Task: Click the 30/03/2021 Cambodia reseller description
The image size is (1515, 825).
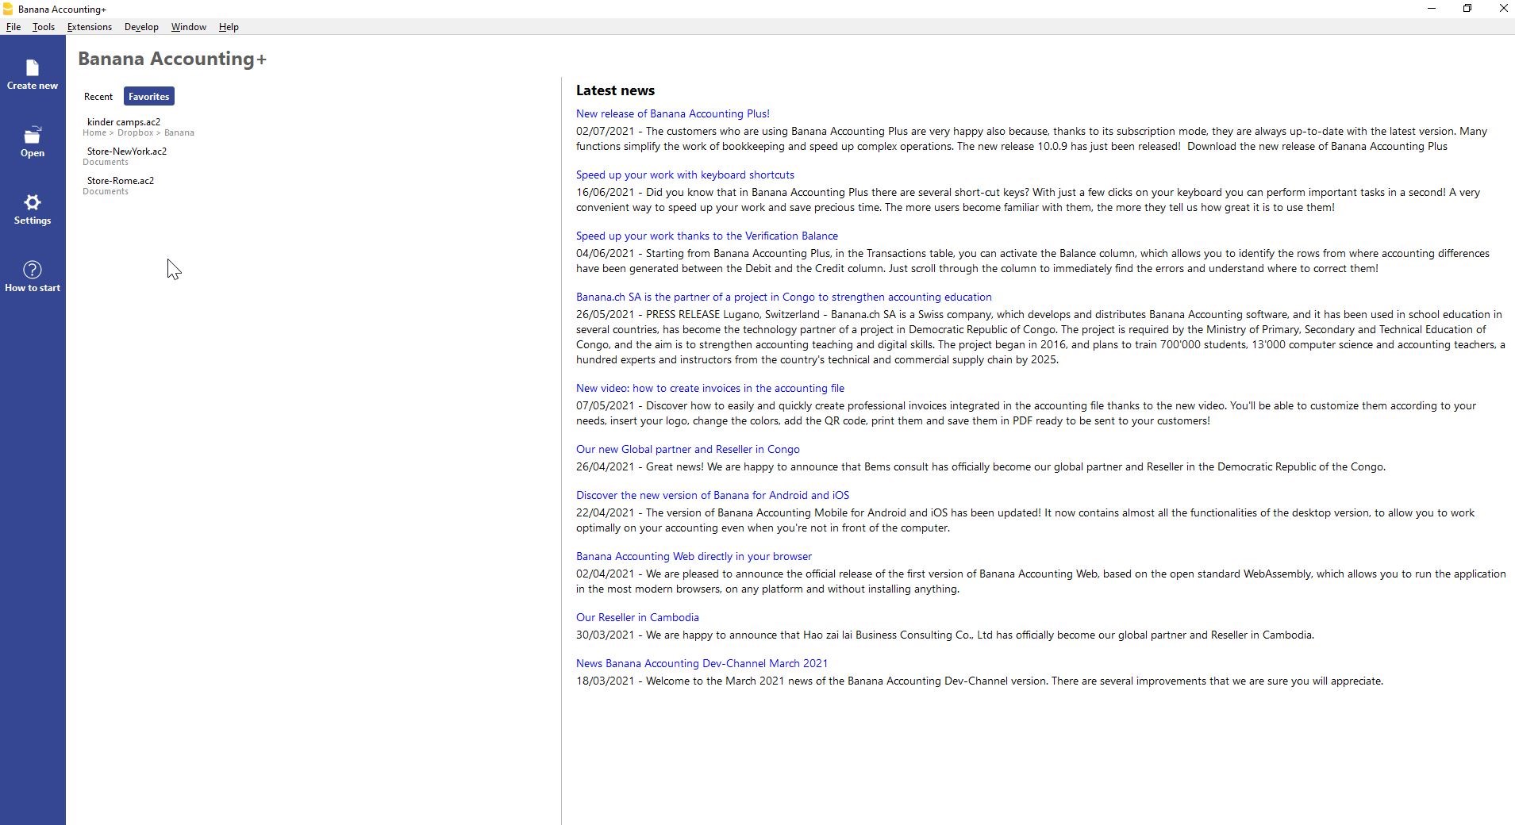Action: [945, 635]
